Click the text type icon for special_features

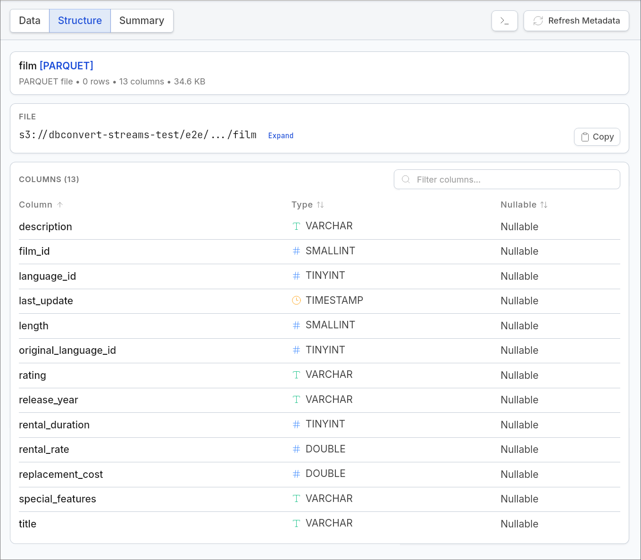tap(296, 499)
